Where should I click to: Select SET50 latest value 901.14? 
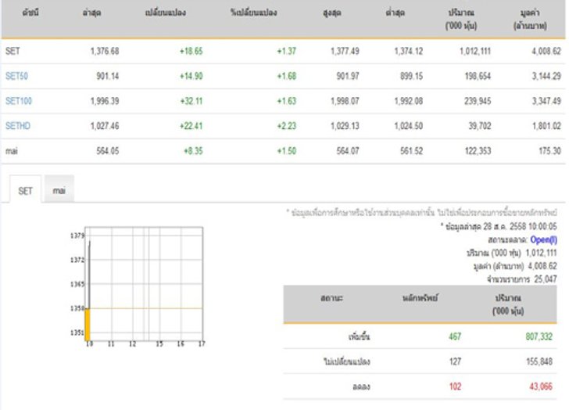107,76
